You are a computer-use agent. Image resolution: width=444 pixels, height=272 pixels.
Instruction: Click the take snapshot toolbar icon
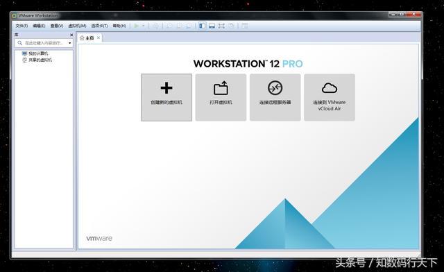click(x=169, y=26)
